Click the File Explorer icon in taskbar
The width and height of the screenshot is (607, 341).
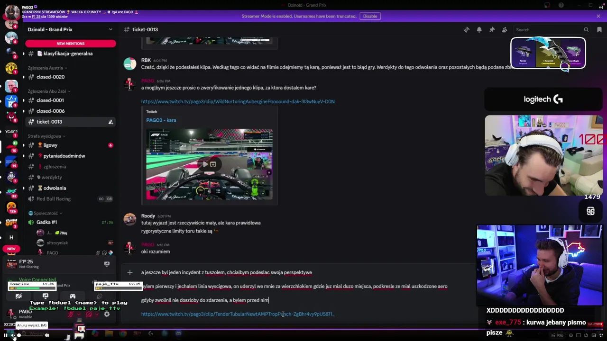coord(109,333)
